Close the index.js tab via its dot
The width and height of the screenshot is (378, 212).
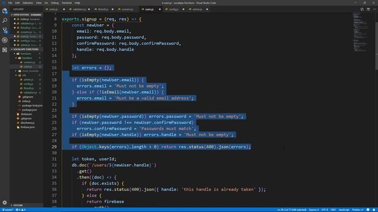click(64, 9)
